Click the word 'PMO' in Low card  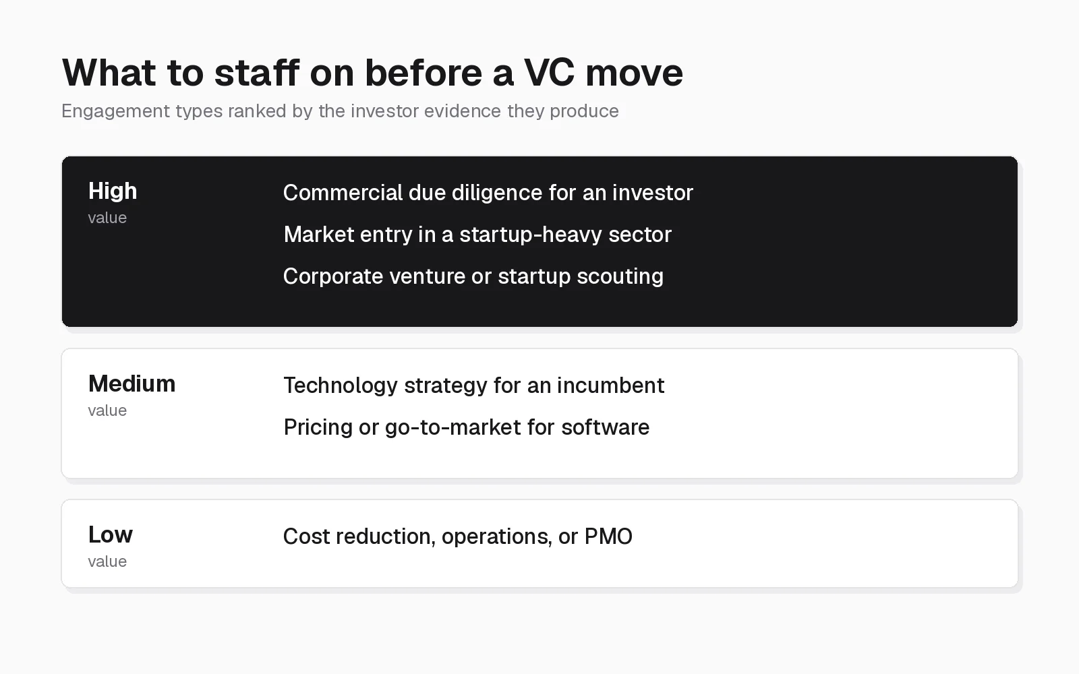point(608,537)
